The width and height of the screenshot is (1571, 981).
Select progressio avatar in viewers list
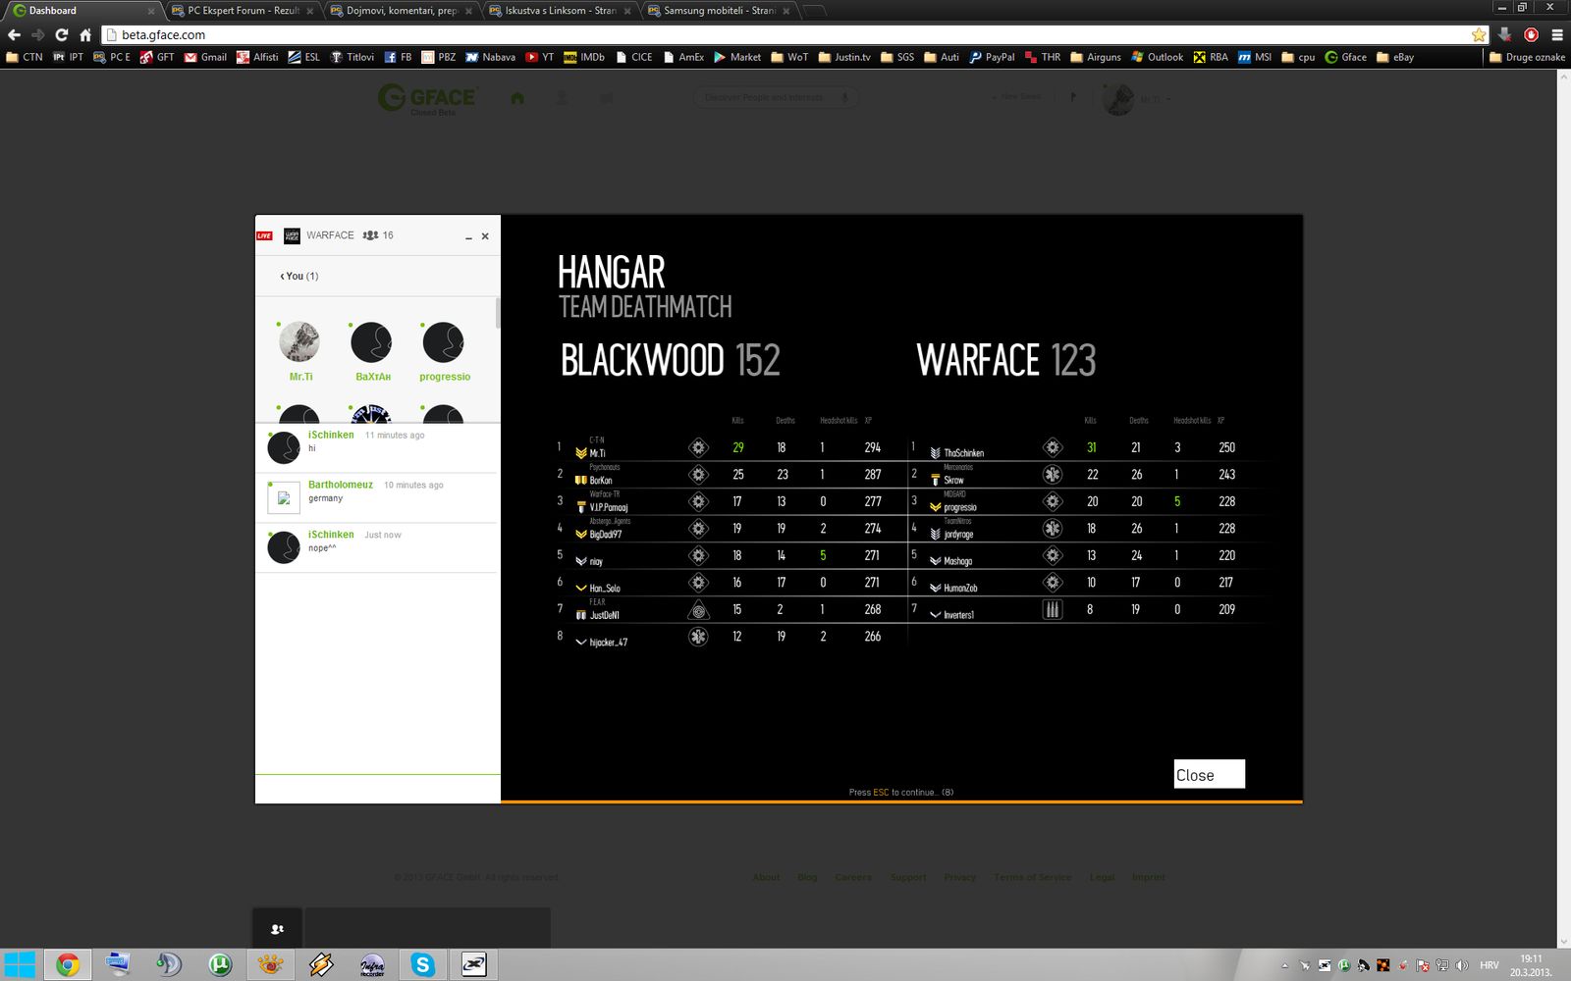(x=443, y=341)
